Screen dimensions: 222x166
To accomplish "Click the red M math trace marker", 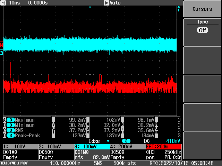I will [x=1, y=45].
